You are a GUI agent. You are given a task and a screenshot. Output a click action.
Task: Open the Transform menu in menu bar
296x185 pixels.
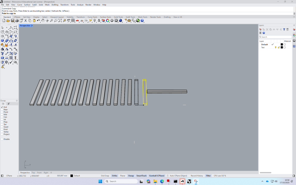point(64,5)
